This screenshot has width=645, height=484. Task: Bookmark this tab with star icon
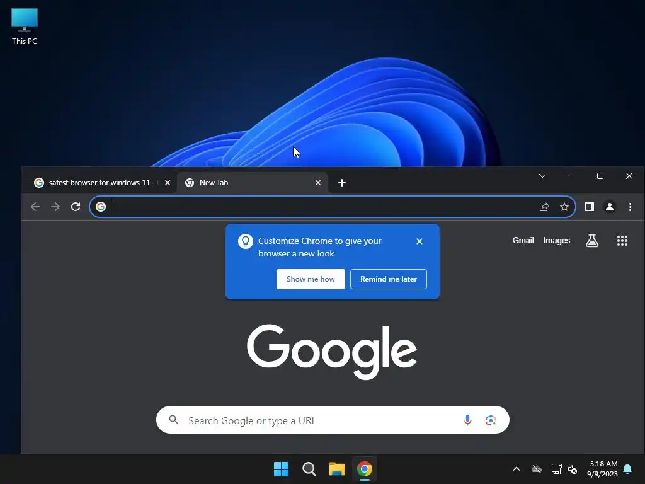tap(564, 207)
